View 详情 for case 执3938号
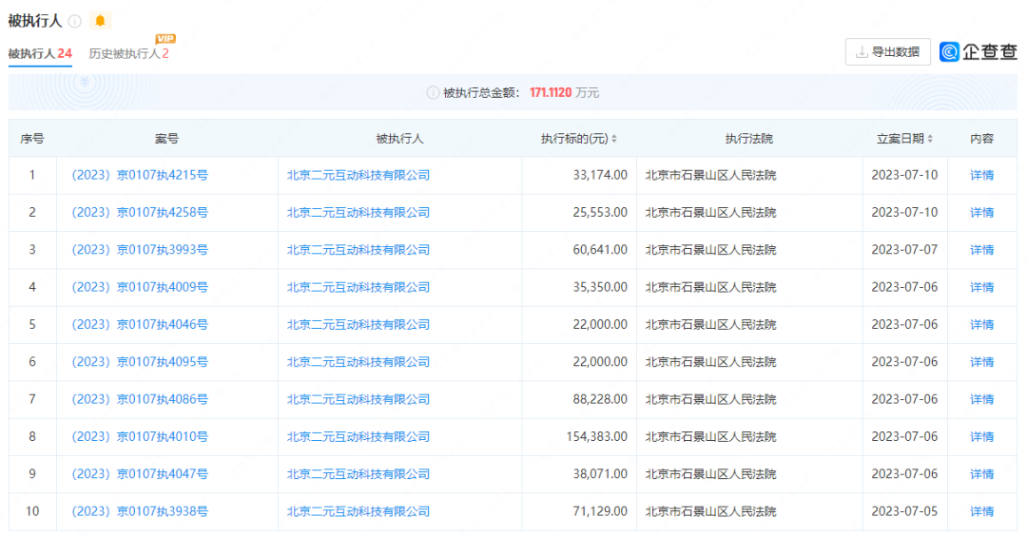This screenshot has width=1027, height=536. pyautogui.click(x=981, y=511)
